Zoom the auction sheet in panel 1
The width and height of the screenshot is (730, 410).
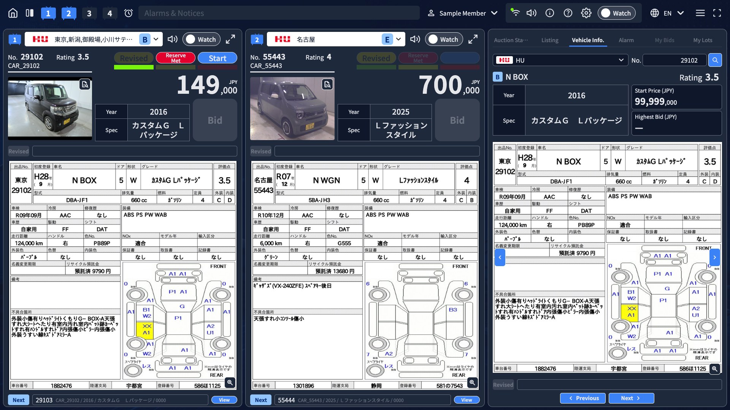(x=230, y=382)
